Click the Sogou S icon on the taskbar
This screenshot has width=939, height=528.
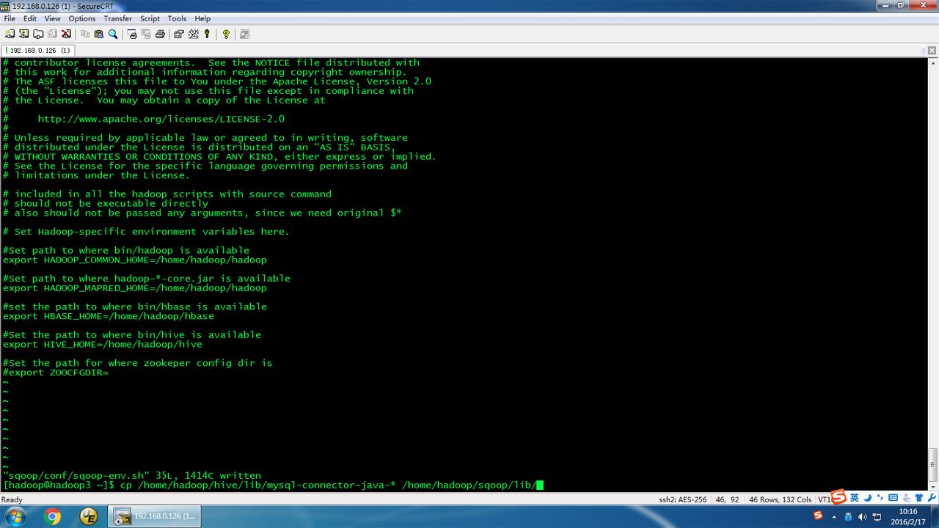tap(818, 516)
